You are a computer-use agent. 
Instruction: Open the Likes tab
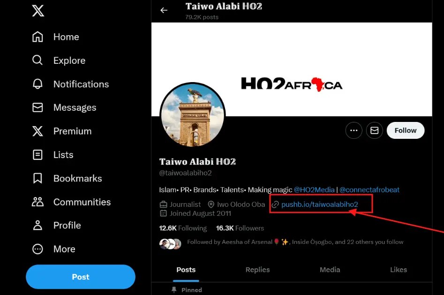pyautogui.click(x=399, y=270)
